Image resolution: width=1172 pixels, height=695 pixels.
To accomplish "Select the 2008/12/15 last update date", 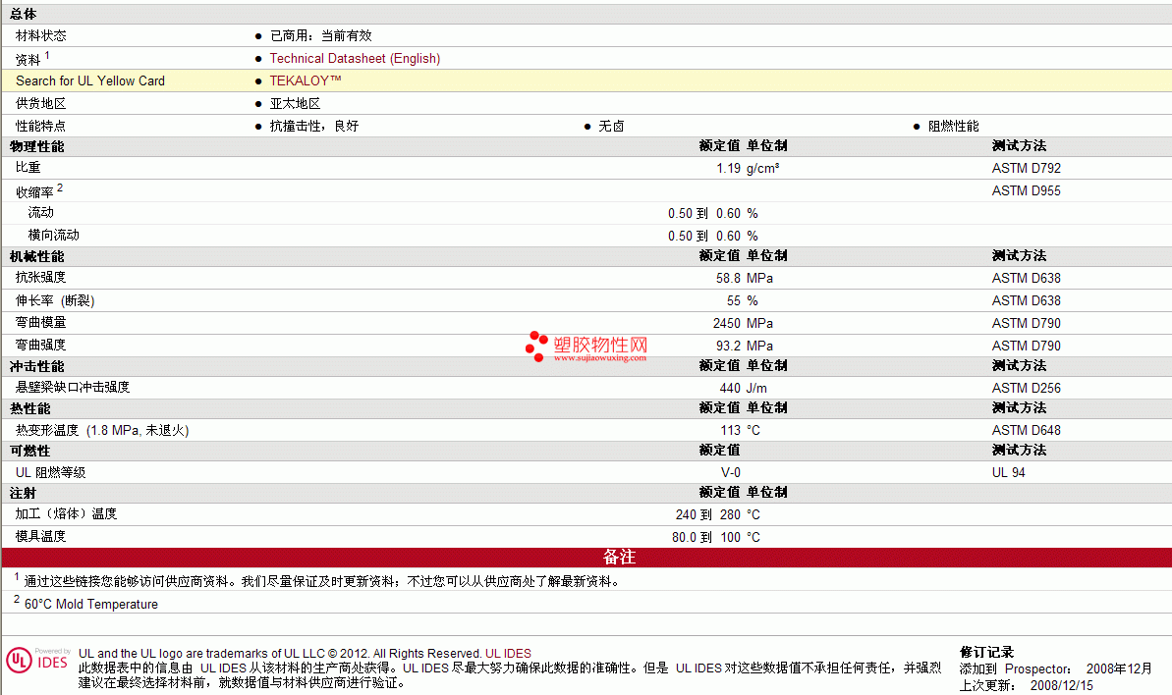I will click(1061, 685).
